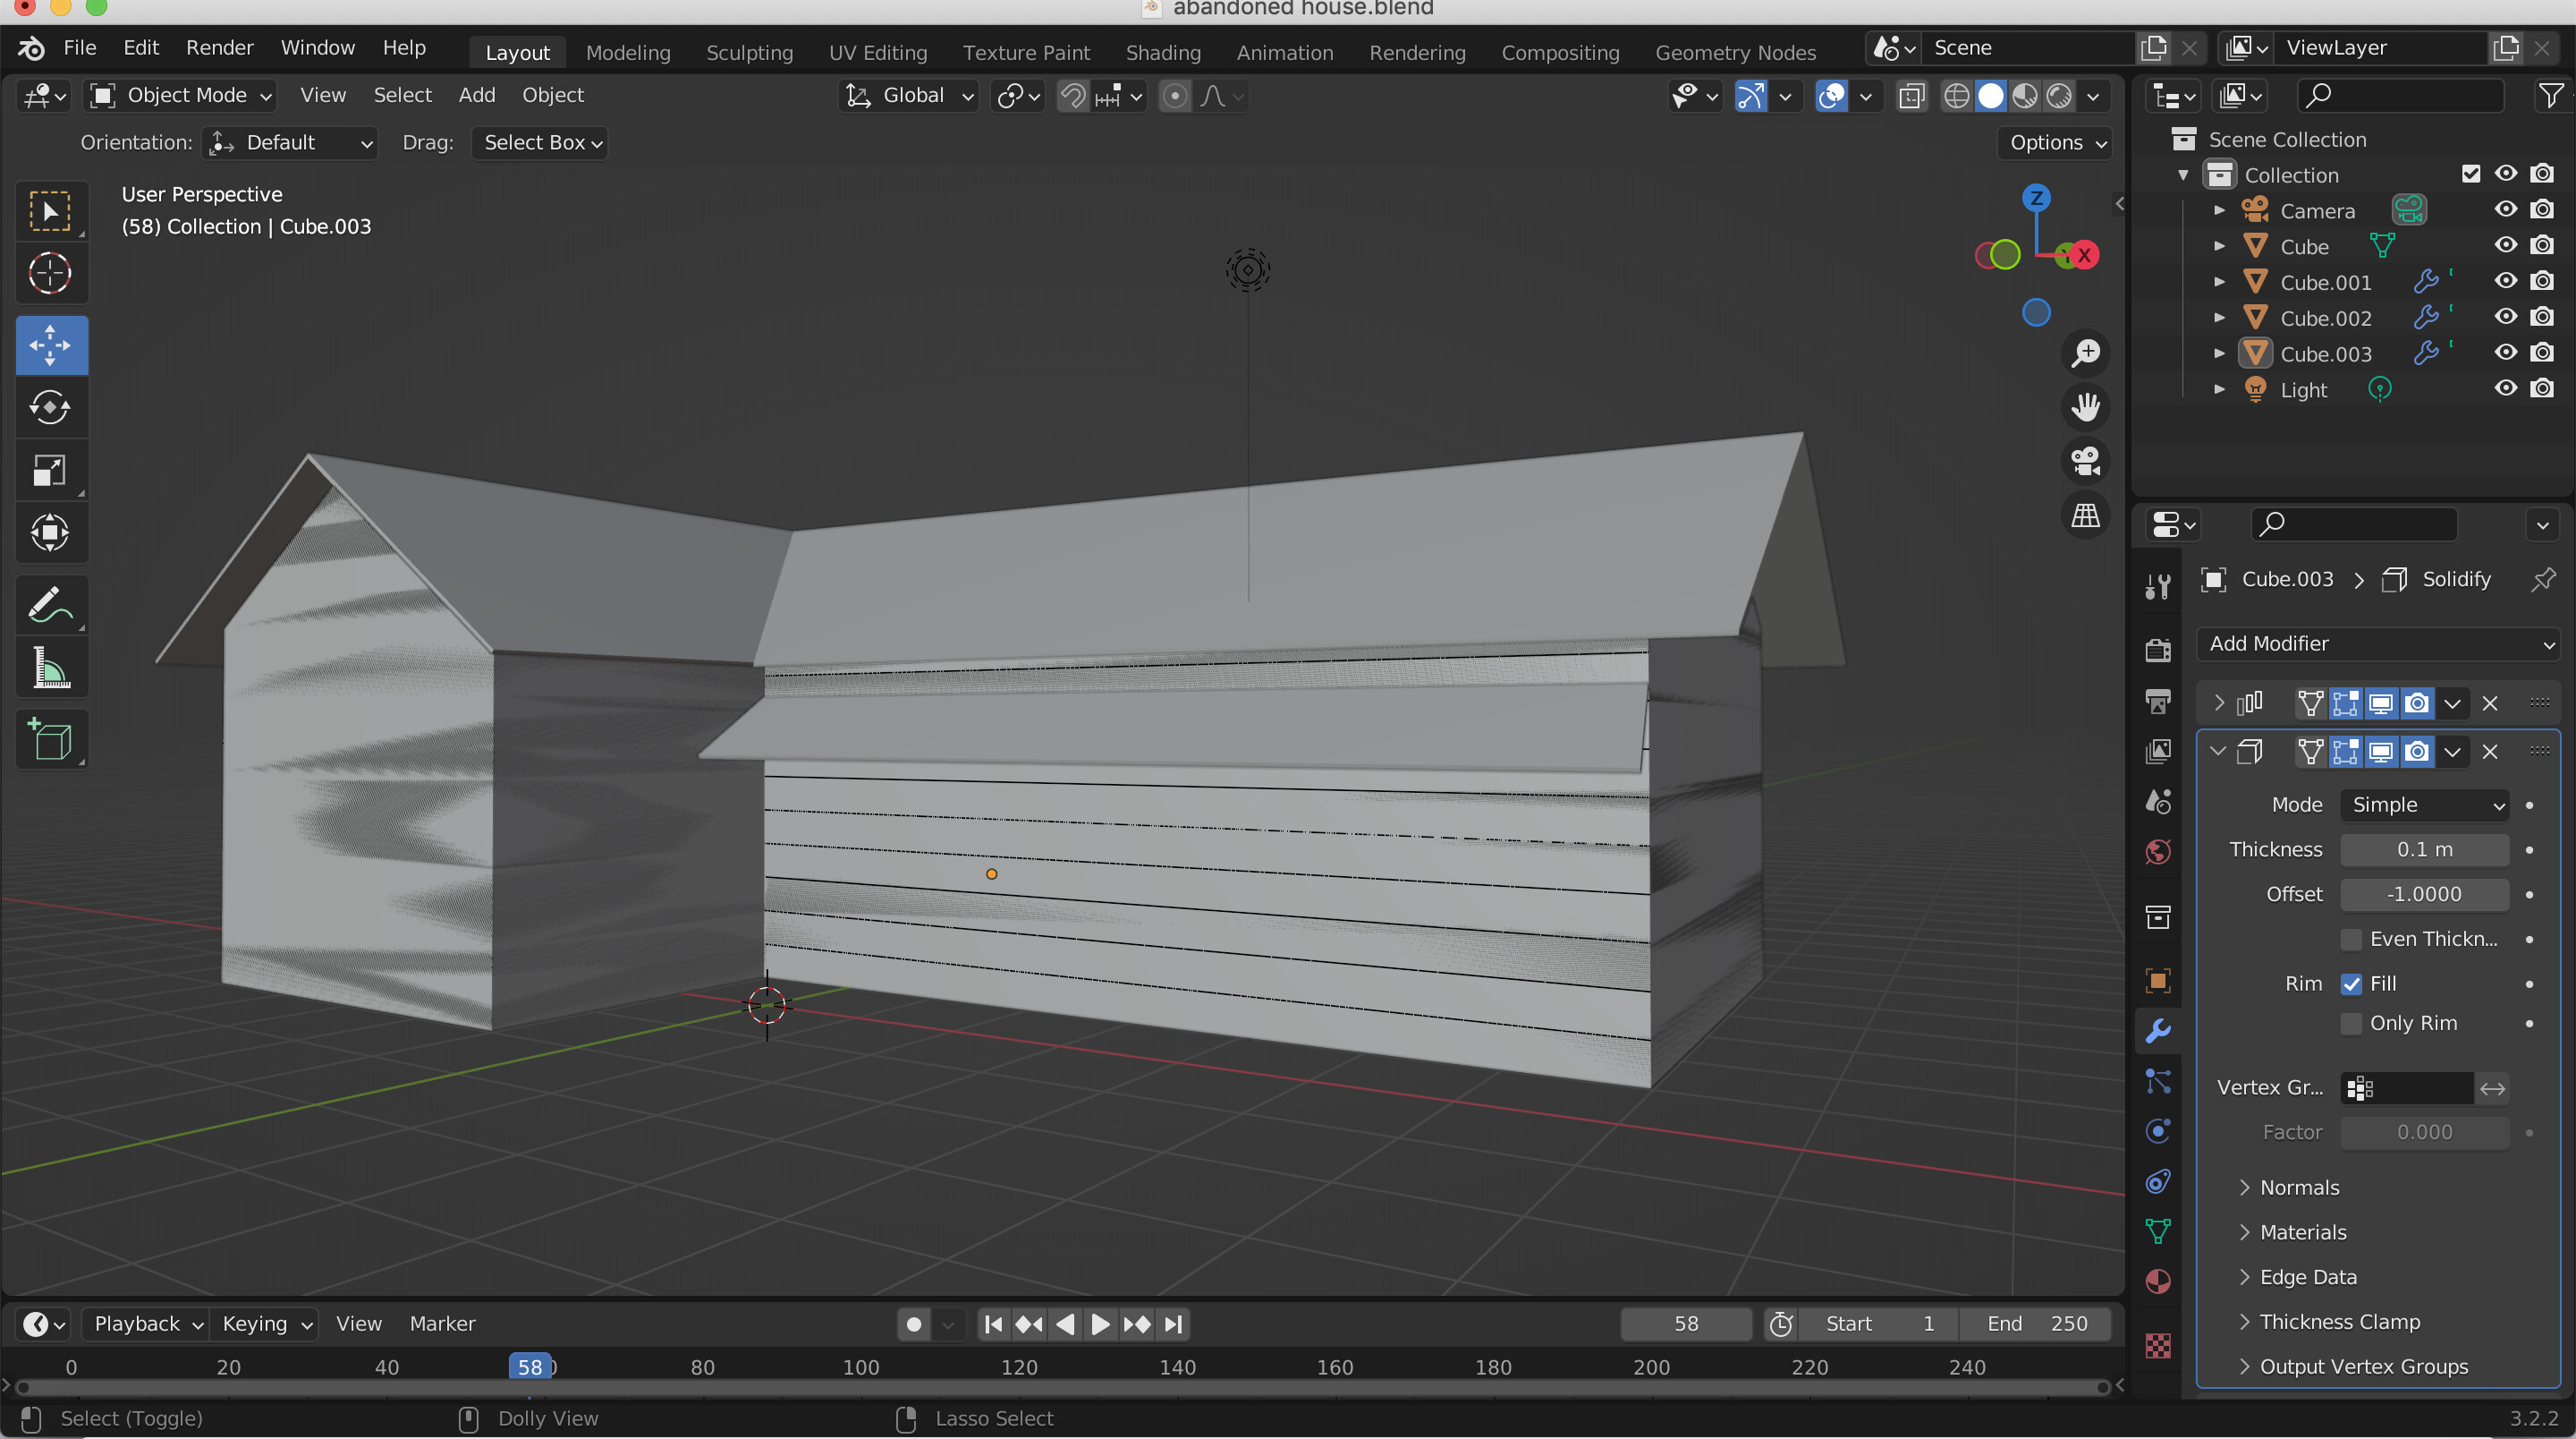
Task: Adjust the Factor slider
Action: (2424, 1132)
